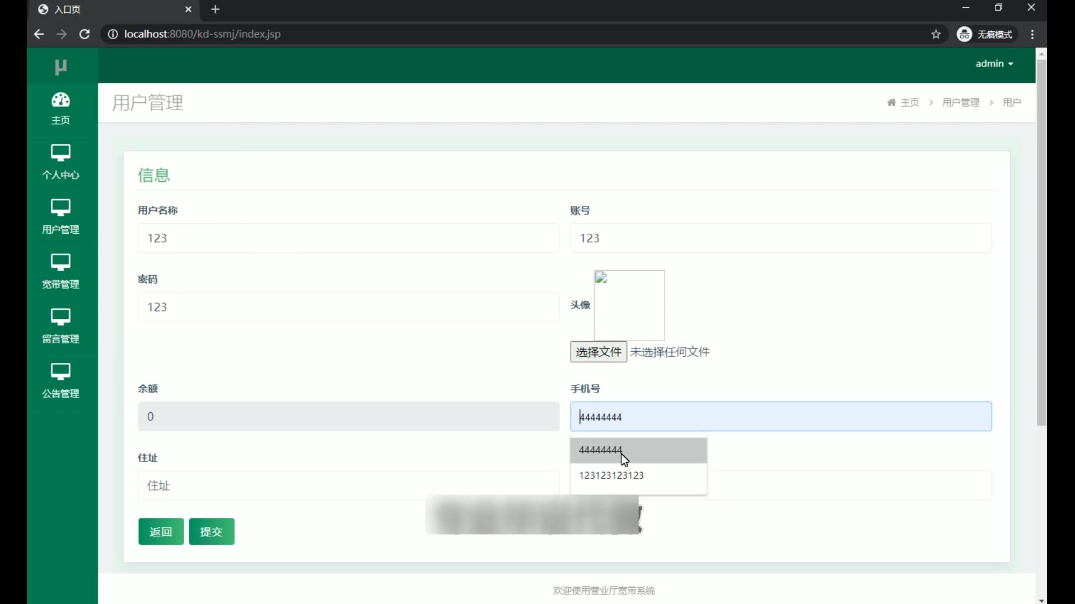Open Chrome three-dot menu

click(x=1032, y=34)
